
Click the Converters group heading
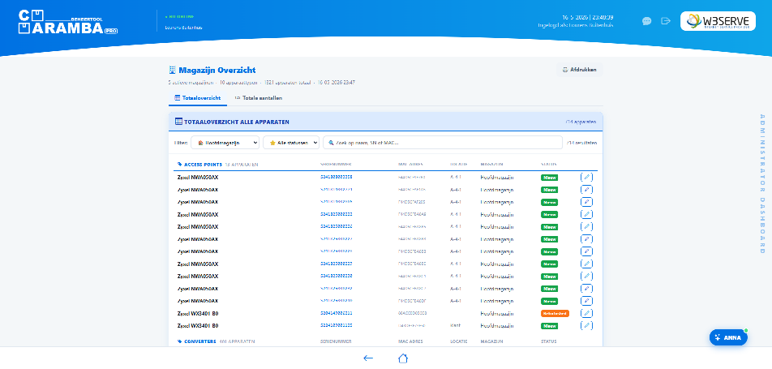[x=199, y=341]
